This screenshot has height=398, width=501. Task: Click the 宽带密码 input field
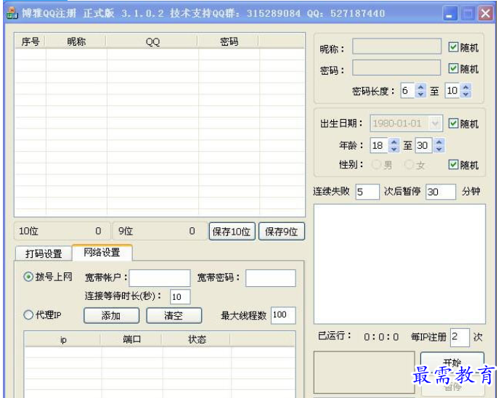[x=271, y=277]
